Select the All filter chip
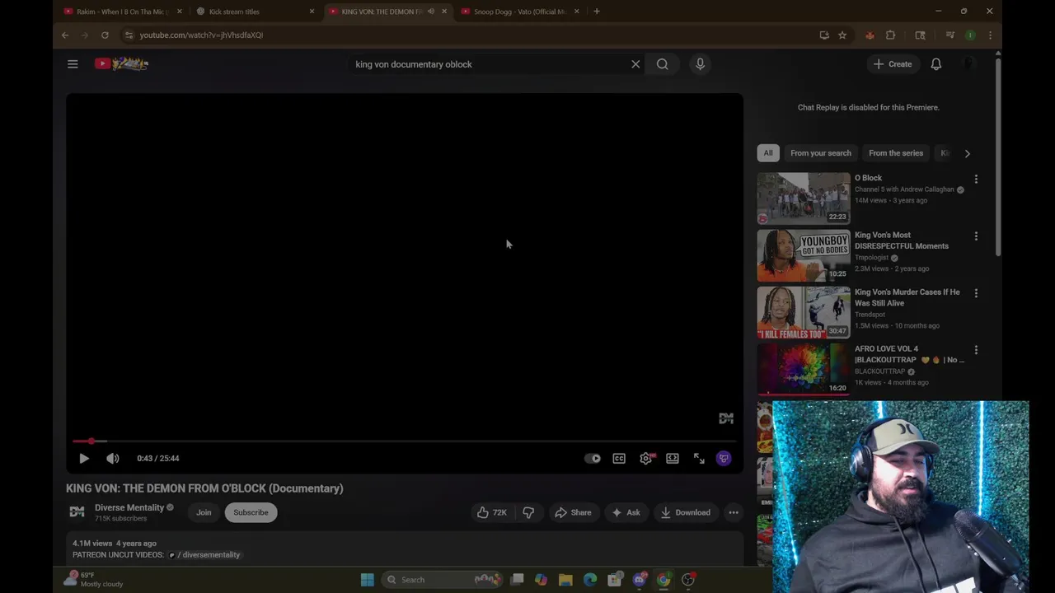 pyautogui.click(x=768, y=153)
